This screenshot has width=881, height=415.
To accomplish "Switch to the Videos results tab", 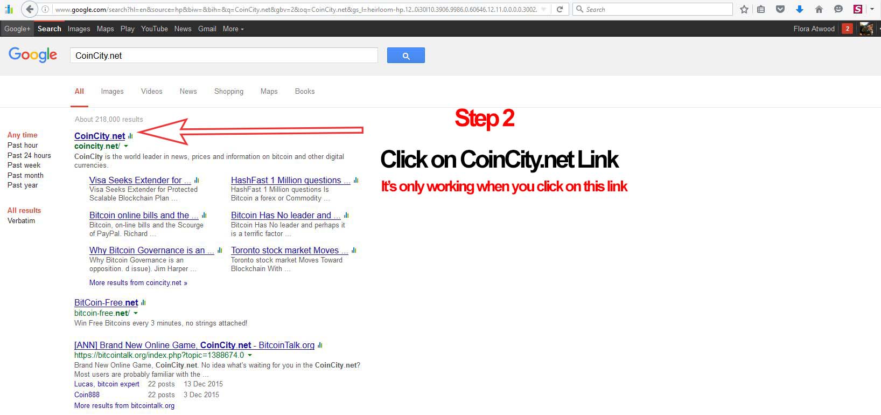I will click(151, 91).
